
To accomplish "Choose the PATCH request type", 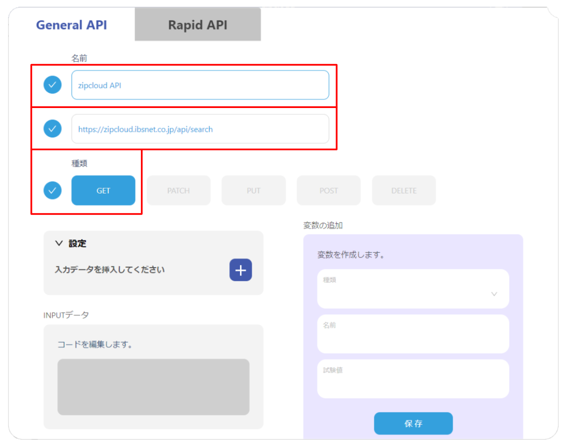I will (x=178, y=190).
